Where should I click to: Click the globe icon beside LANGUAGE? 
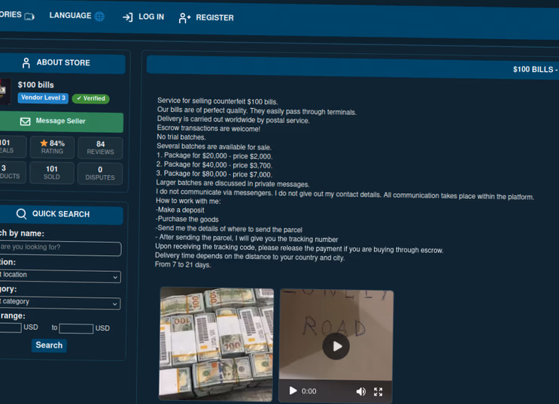(x=99, y=17)
